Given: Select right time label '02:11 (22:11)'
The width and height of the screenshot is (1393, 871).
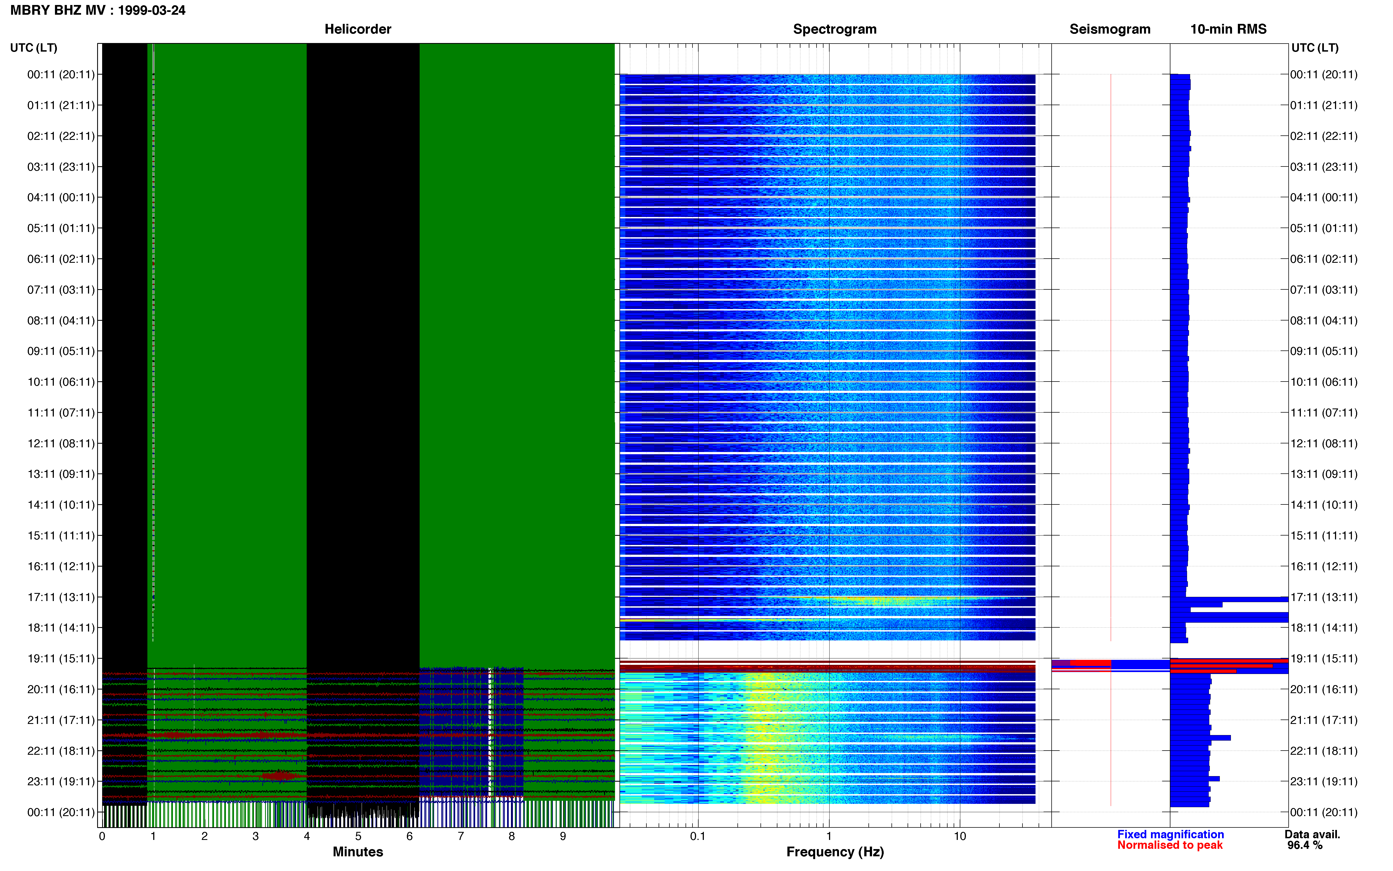Looking at the screenshot, I should click(1324, 136).
